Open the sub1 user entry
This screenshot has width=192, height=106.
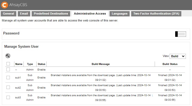pos(18,78)
